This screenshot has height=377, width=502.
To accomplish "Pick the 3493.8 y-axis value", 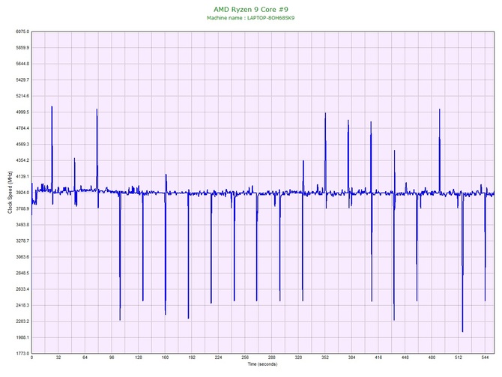I will pyautogui.click(x=22, y=225).
